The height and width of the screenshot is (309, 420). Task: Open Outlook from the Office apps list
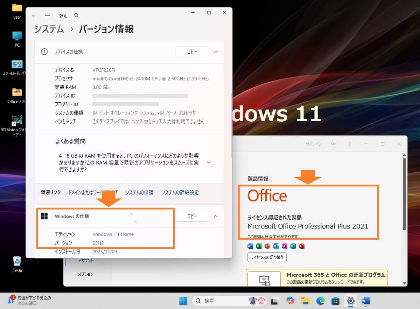276,246
